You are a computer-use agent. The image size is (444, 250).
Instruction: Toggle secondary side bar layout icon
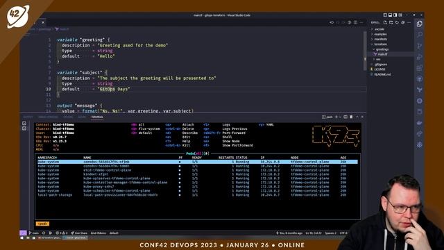click(x=395, y=15)
